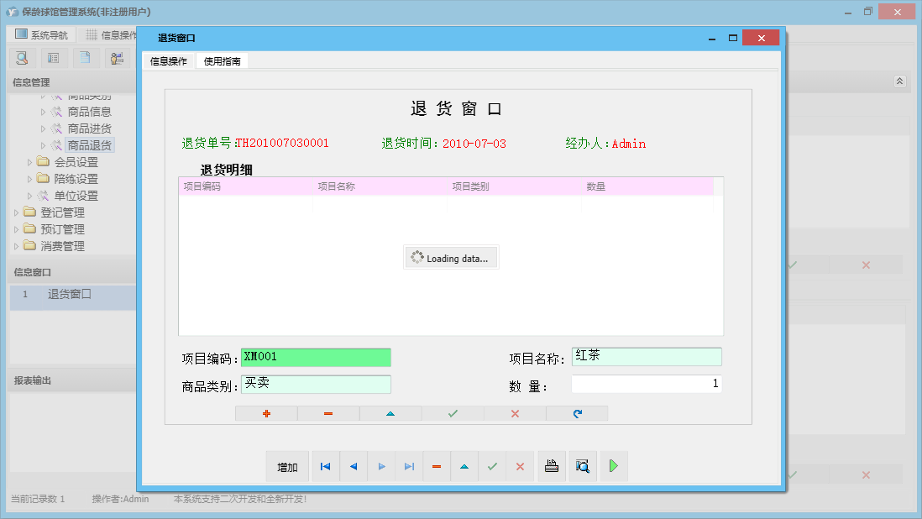Jump to first record with navigation icon
The width and height of the screenshot is (922, 519).
point(325,466)
